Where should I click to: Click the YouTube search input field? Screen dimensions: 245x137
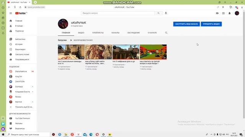[x=118, y=13]
